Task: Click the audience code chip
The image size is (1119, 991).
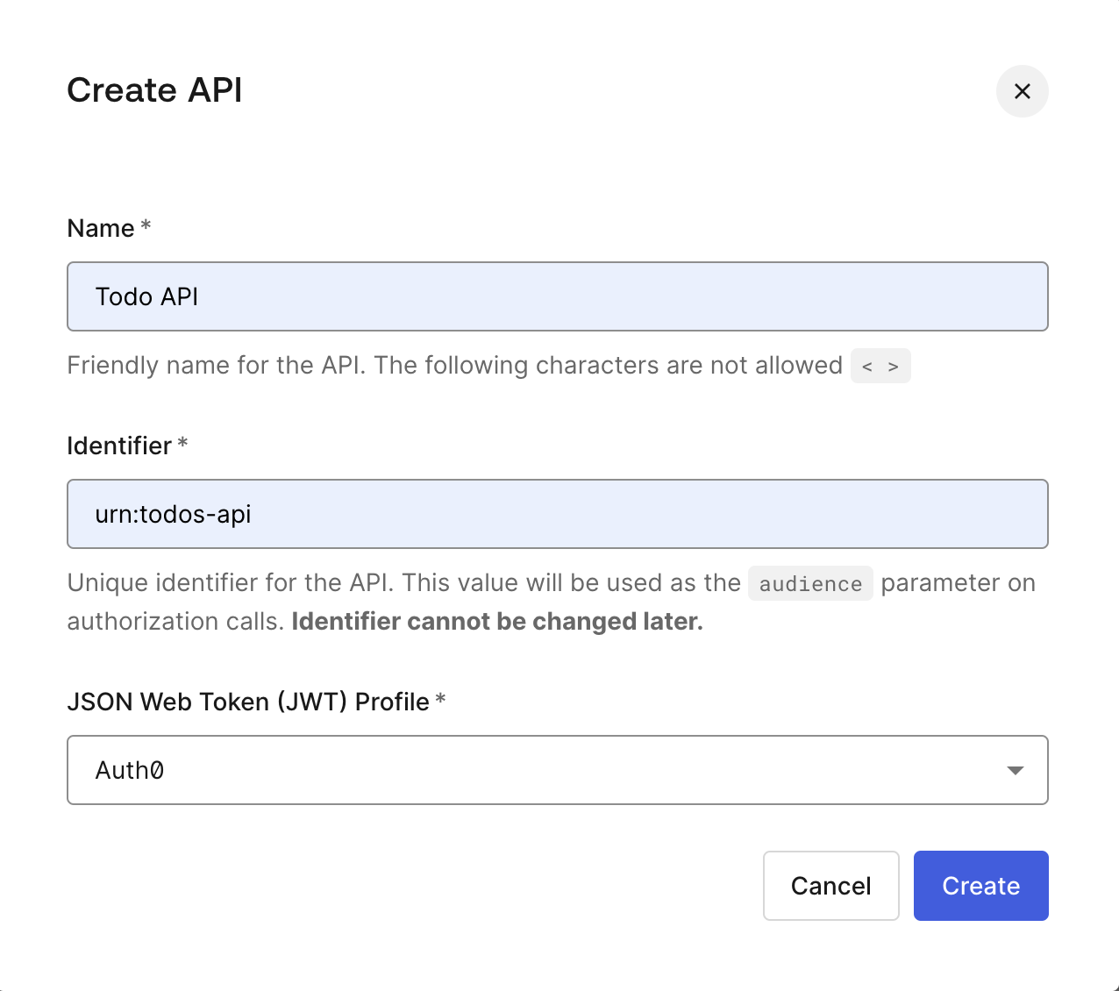Action: (810, 584)
